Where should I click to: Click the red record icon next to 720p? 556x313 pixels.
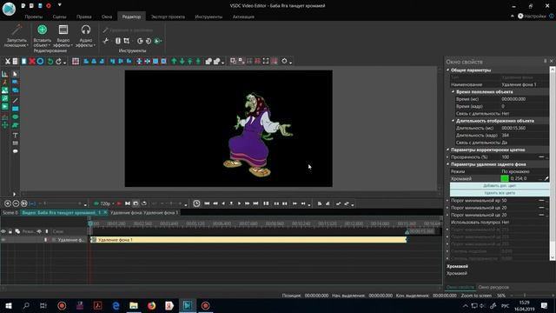[119, 203]
